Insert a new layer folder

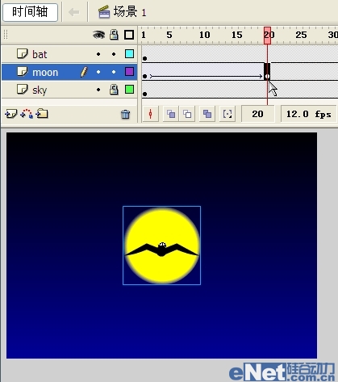42,114
